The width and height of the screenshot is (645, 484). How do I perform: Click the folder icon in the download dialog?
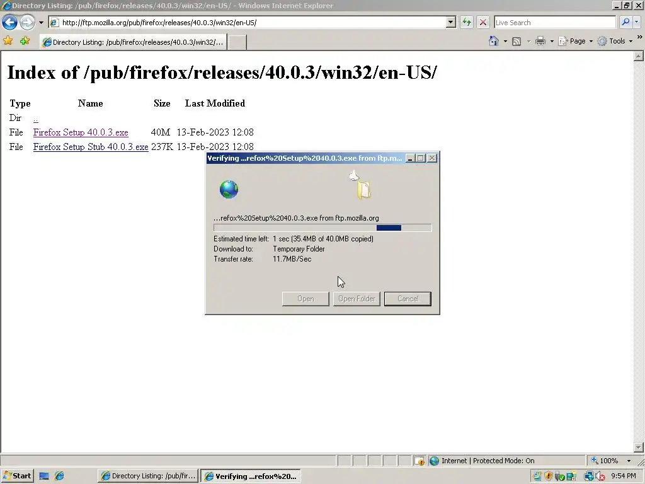pyautogui.click(x=363, y=190)
